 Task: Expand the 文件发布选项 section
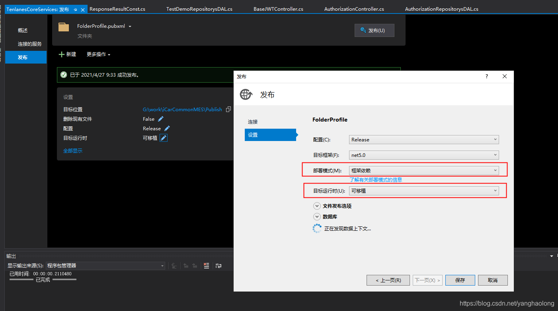pos(317,206)
